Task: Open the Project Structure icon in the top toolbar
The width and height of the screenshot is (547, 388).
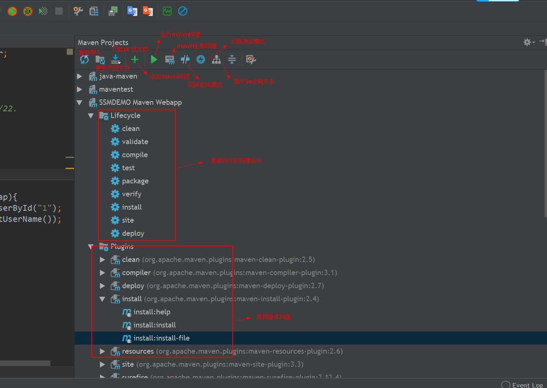Action: coord(94,11)
